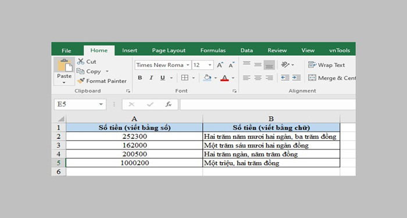Toggle Wrap Text
This screenshot has width=407, height=218.
[x=327, y=65]
